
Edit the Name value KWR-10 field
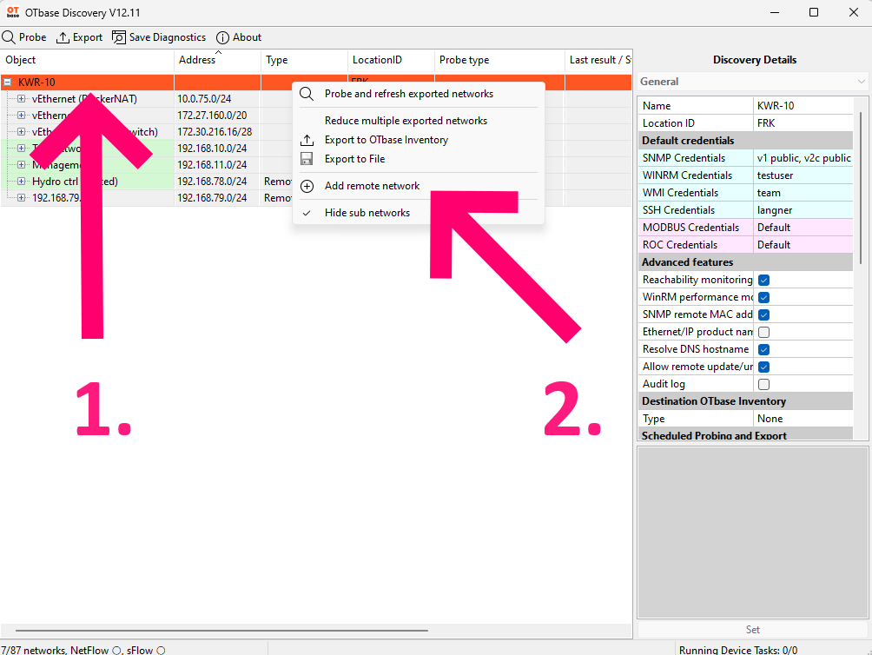point(803,106)
